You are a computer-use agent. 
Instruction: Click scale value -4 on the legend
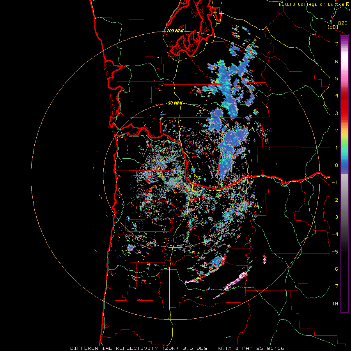335,234
